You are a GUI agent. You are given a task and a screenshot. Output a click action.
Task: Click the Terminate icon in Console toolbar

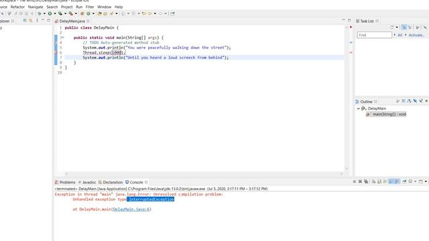click(x=355, y=181)
